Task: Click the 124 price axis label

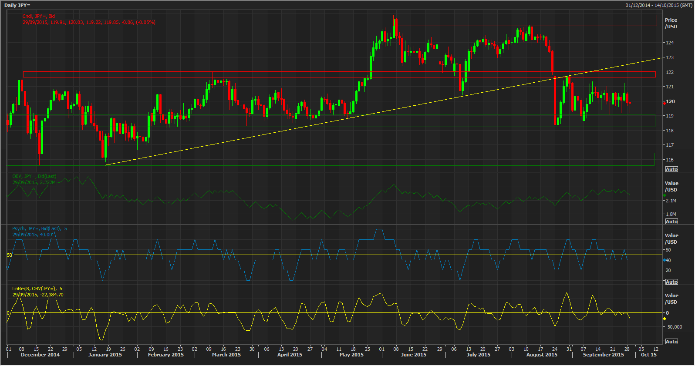Action: pos(670,43)
